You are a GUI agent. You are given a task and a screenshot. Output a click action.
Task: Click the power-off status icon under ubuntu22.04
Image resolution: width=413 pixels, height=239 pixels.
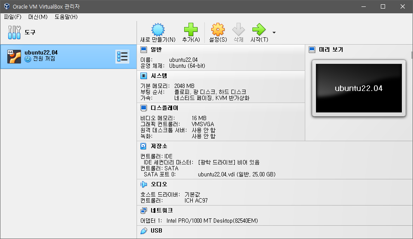pyautogui.click(x=27, y=59)
